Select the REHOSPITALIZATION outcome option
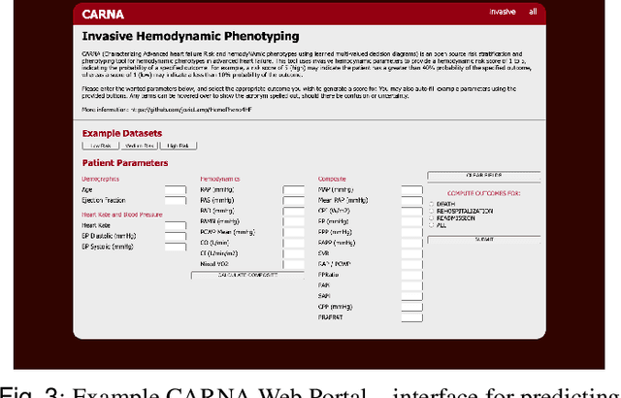Screen dimensions: 621x398 tap(432, 212)
